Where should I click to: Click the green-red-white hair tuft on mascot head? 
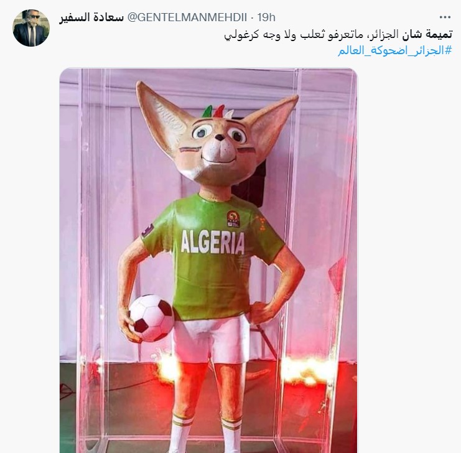218,112
